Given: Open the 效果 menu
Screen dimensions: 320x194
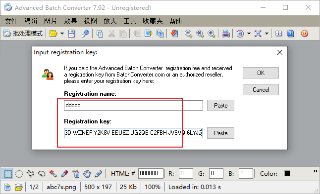Looking at the screenshot, I should pyautogui.click(x=71, y=21).
